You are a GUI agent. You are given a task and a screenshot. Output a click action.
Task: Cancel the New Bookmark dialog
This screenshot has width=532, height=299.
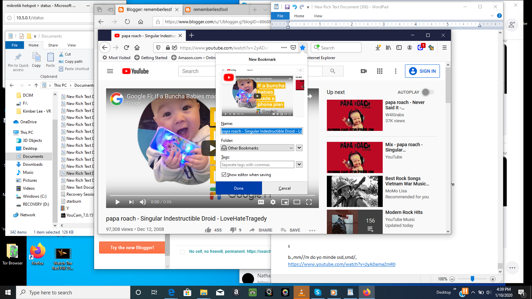click(285, 188)
